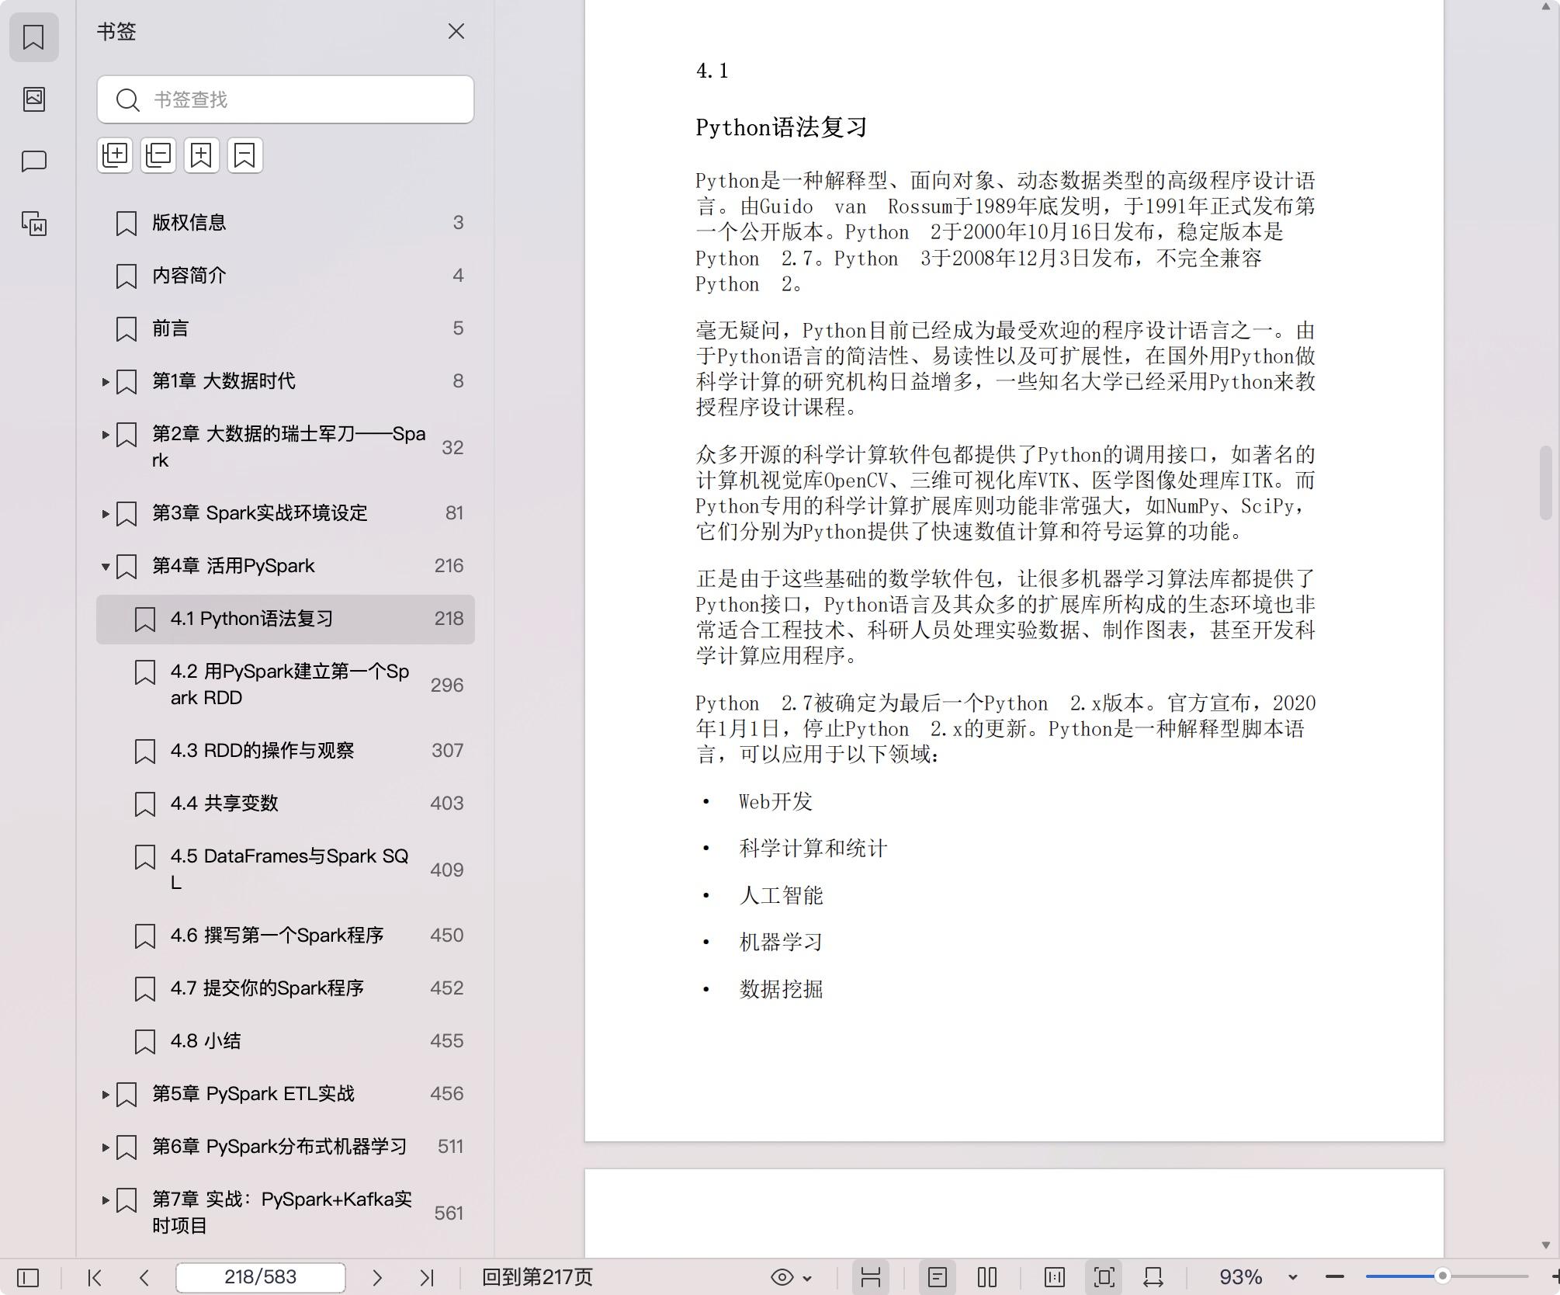Click bookmark icon beside 4.4 共享变数
The width and height of the screenshot is (1560, 1295).
tap(145, 804)
